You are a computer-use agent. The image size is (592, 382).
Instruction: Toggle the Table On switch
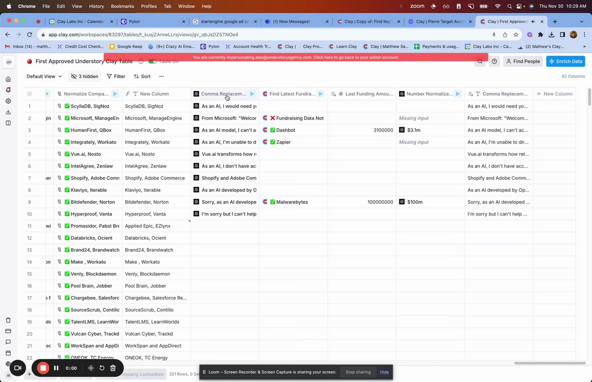point(152,61)
